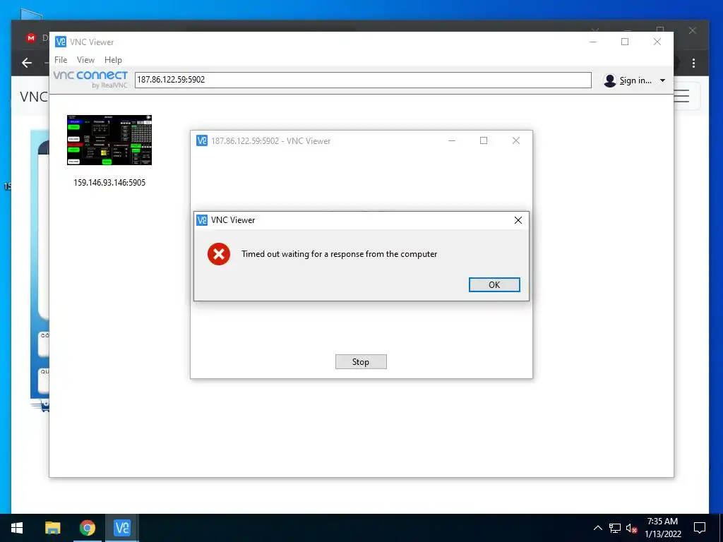723x542 pixels.
Task: Open the Chrome three-dot menu
Action: tap(693, 63)
